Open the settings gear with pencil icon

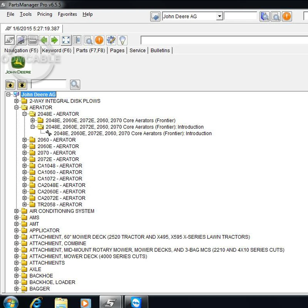[x=111, y=40]
